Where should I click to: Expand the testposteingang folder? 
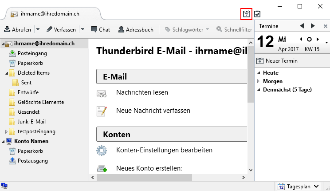pyautogui.click(x=6, y=131)
